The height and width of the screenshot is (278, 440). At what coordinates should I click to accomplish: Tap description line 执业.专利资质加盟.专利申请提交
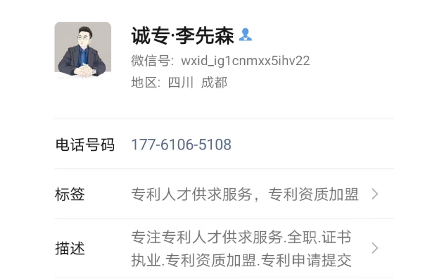click(241, 260)
